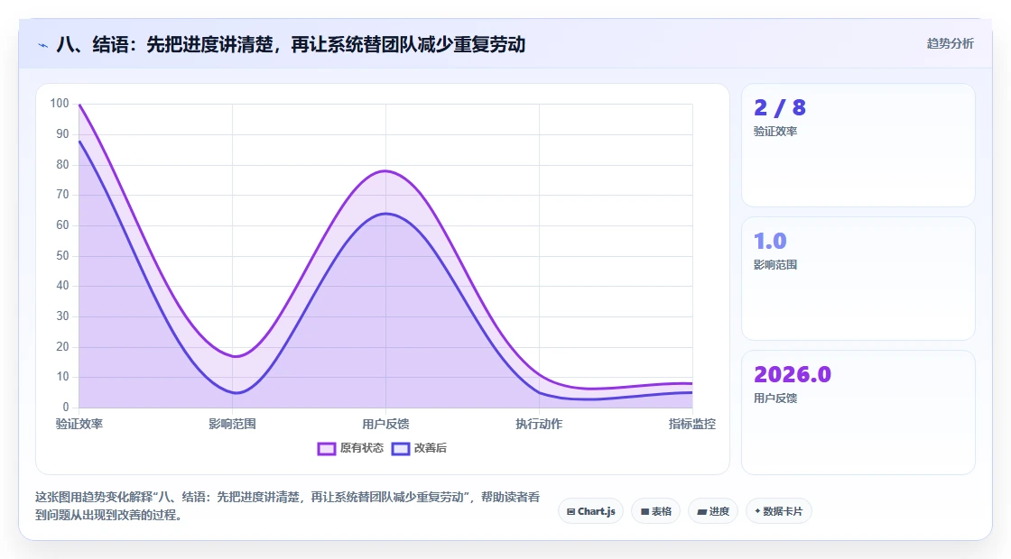Toggle the 改善后 legend swatch
This screenshot has height=559, width=1011.
(401, 448)
